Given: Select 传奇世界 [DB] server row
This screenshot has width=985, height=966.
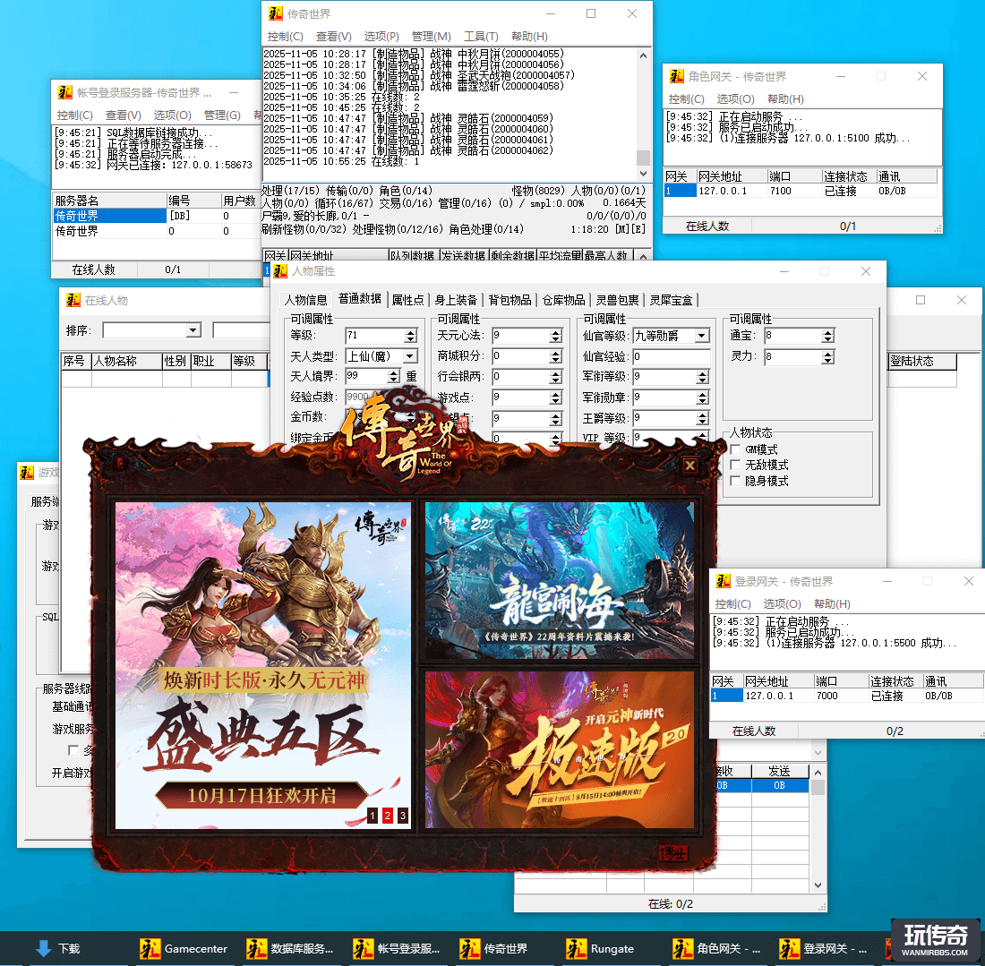Looking at the screenshot, I should (155, 216).
